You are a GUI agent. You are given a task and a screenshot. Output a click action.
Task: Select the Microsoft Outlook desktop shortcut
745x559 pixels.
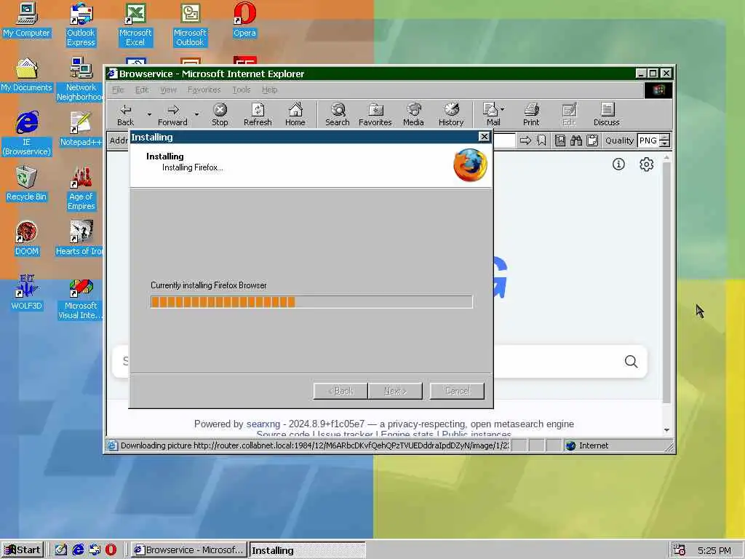[x=190, y=25]
